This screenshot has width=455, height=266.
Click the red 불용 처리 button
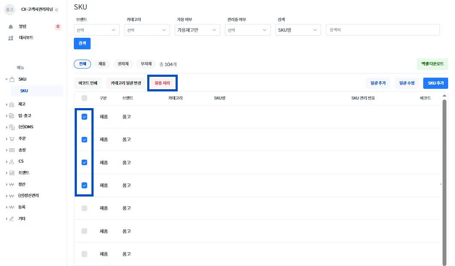[x=162, y=83]
